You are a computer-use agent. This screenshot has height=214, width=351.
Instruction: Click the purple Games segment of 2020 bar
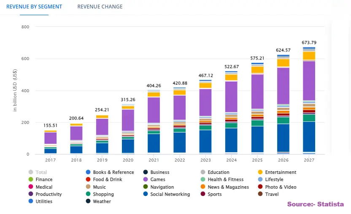click(x=128, y=120)
